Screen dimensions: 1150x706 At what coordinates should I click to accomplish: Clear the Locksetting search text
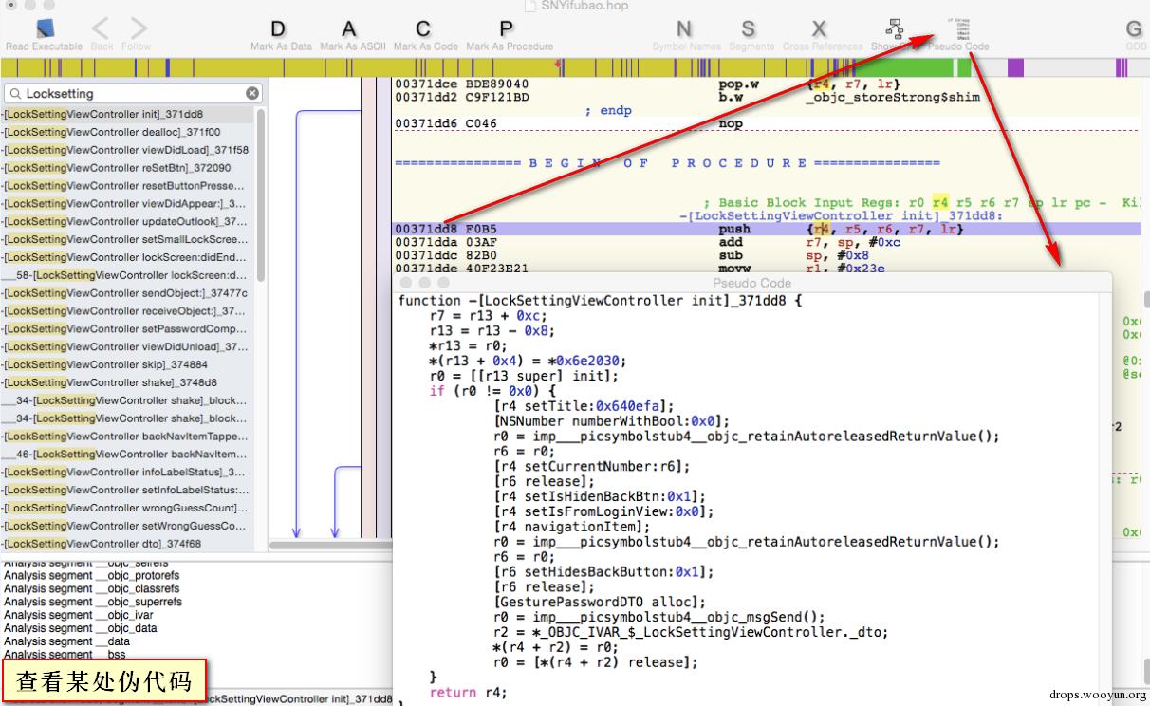tap(252, 93)
